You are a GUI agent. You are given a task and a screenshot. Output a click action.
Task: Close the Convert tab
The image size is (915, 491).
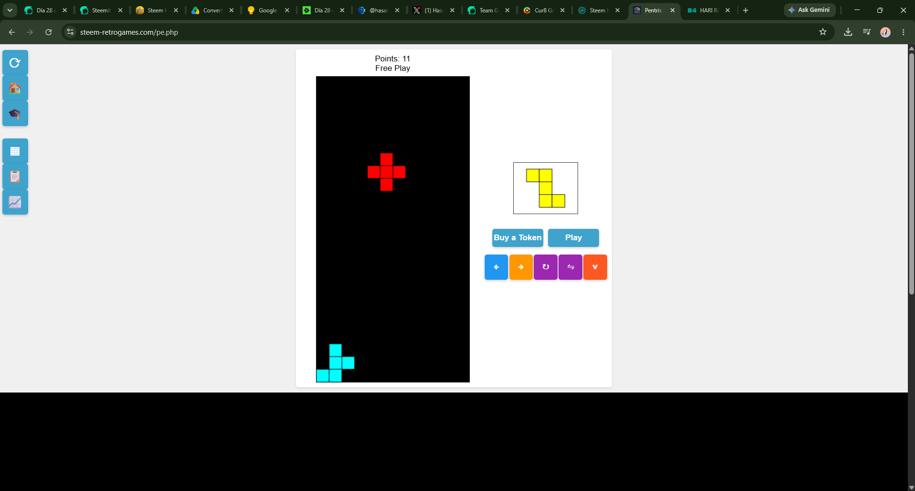pyautogui.click(x=231, y=10)
